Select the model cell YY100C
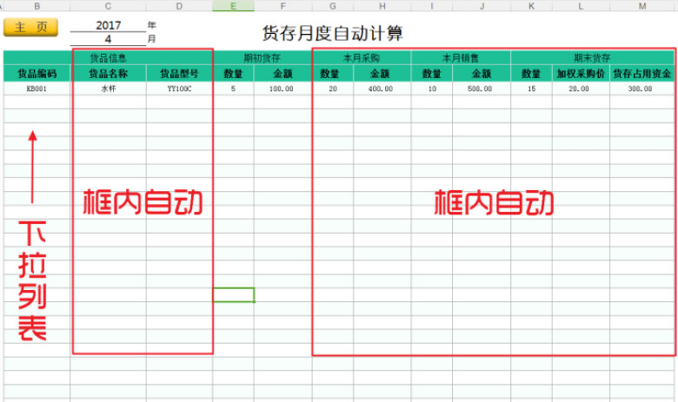This screenshot has width=678, height=402. coord(179,89)
